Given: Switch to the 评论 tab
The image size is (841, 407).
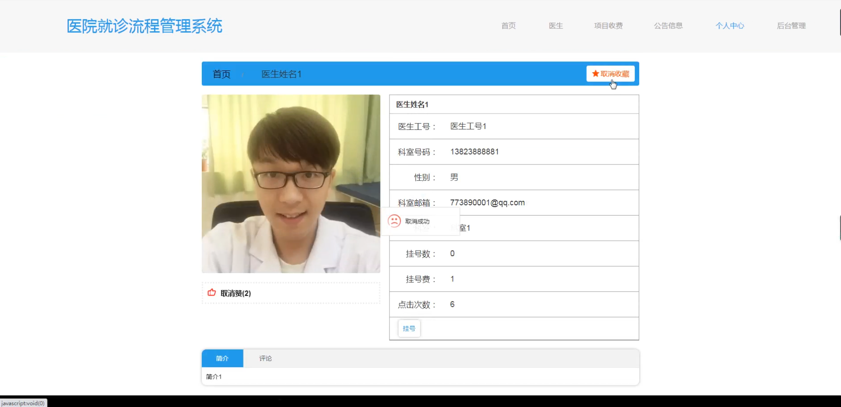Looking at the screenshot, I should [265, 358].
